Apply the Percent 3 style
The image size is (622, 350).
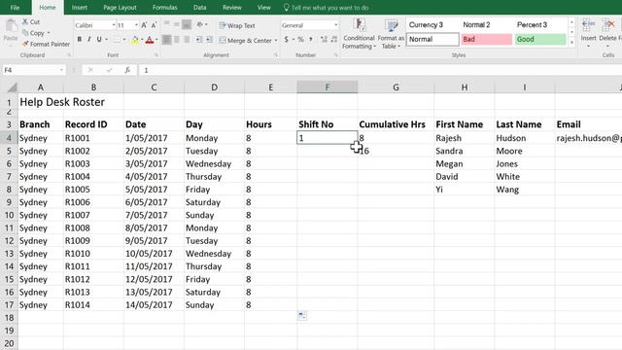[x=540, y=24]
